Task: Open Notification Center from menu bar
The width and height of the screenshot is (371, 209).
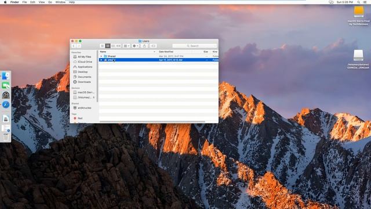Action: coord(365,2)
